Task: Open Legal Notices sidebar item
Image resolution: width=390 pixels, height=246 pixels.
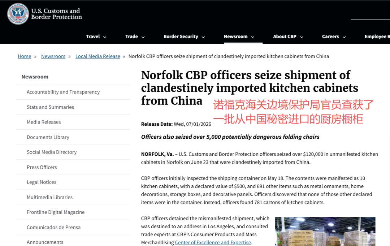Action: click(42, 182)
